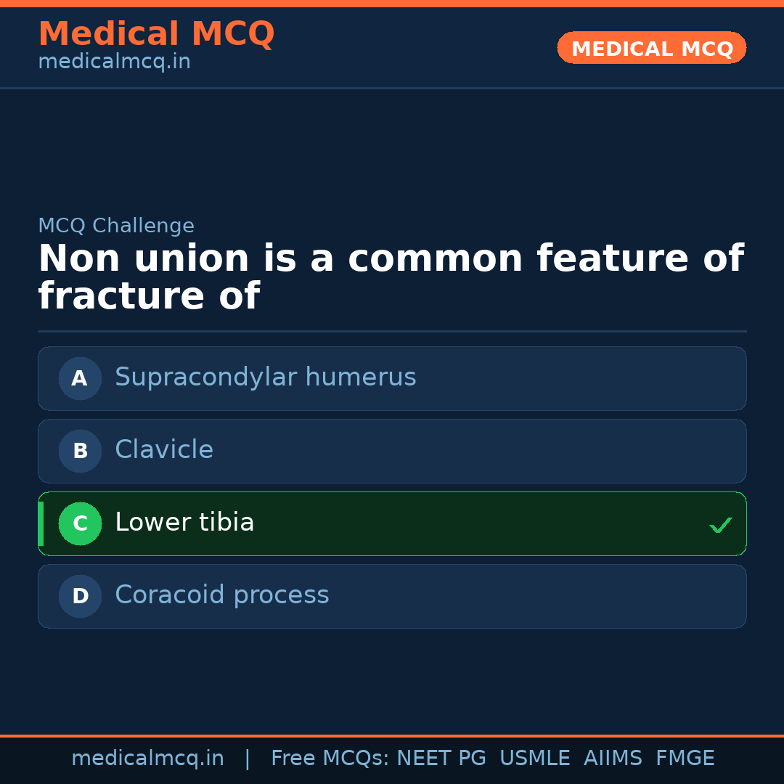Viewport: 784px width, 784px height.
Task: Click the green C icon badge
Action: [x=80, y=523]
